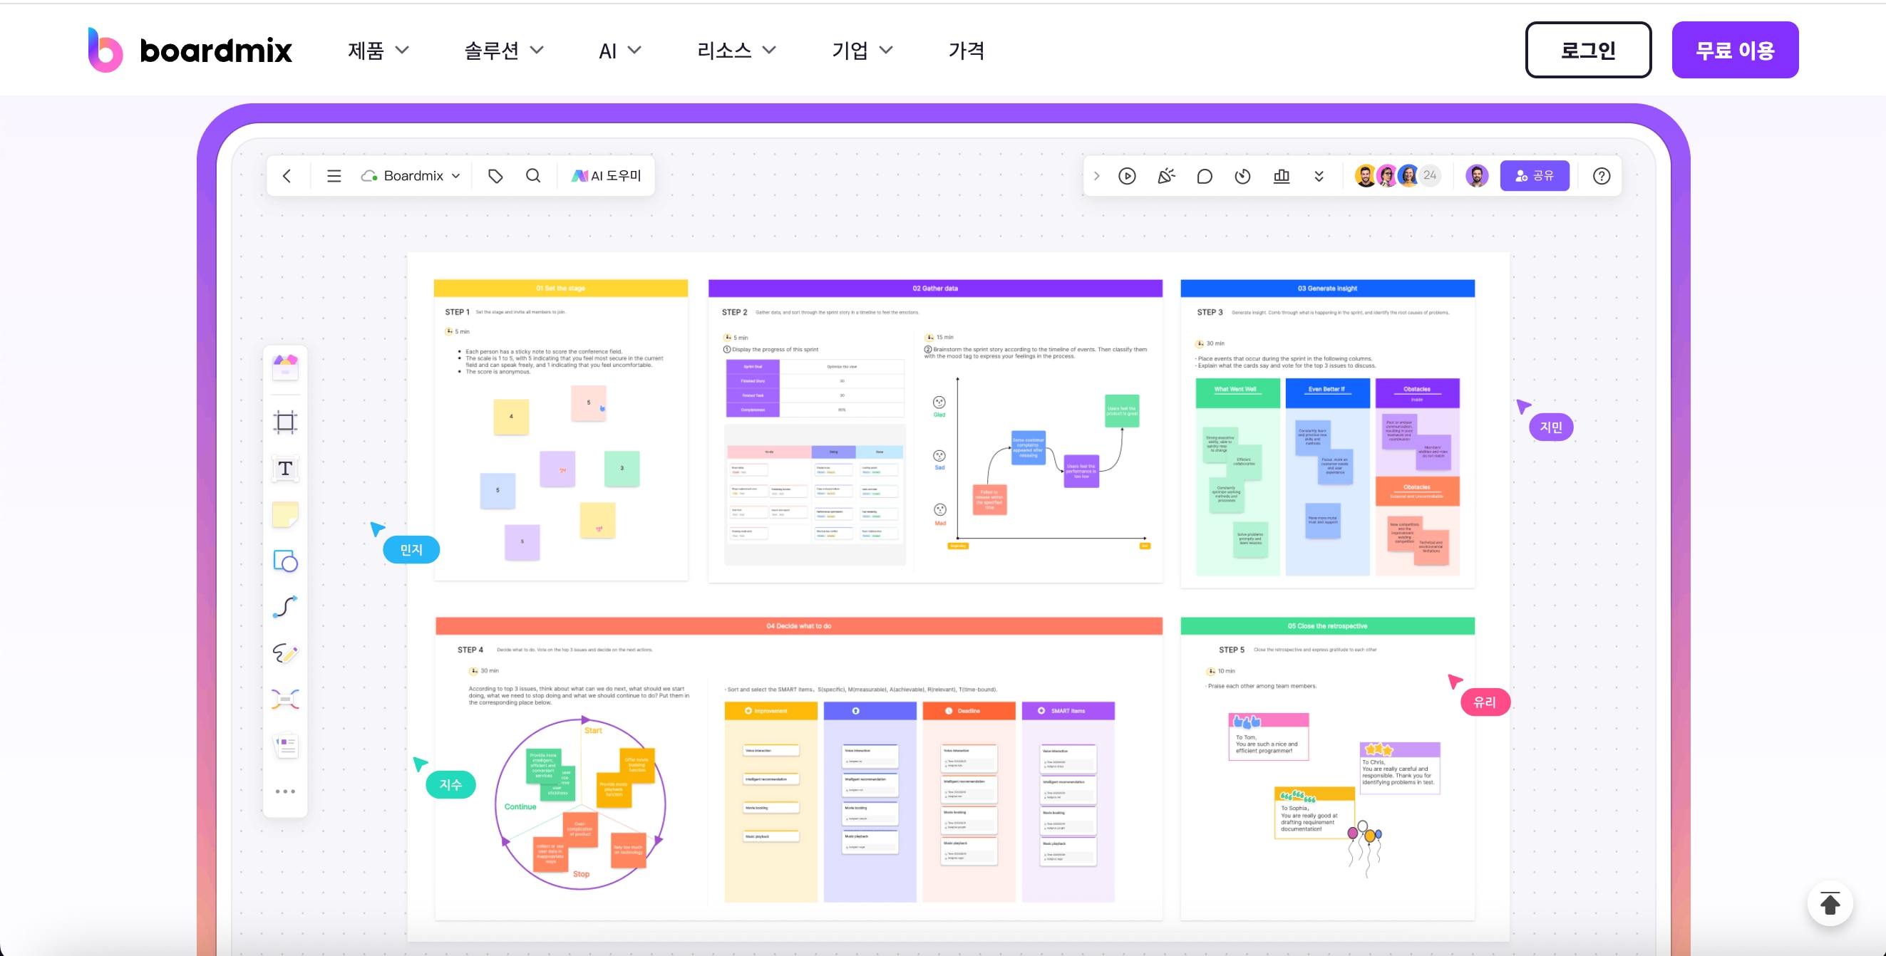Viewport: 1886px width, 956px height.
Task: Select the Text tool in sidebar
Action: [x=285, y=469]
